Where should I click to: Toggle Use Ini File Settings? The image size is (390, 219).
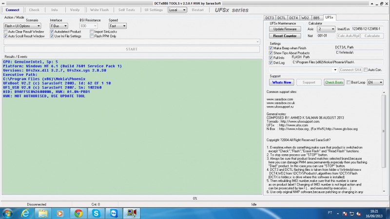[x=52, y=36]
